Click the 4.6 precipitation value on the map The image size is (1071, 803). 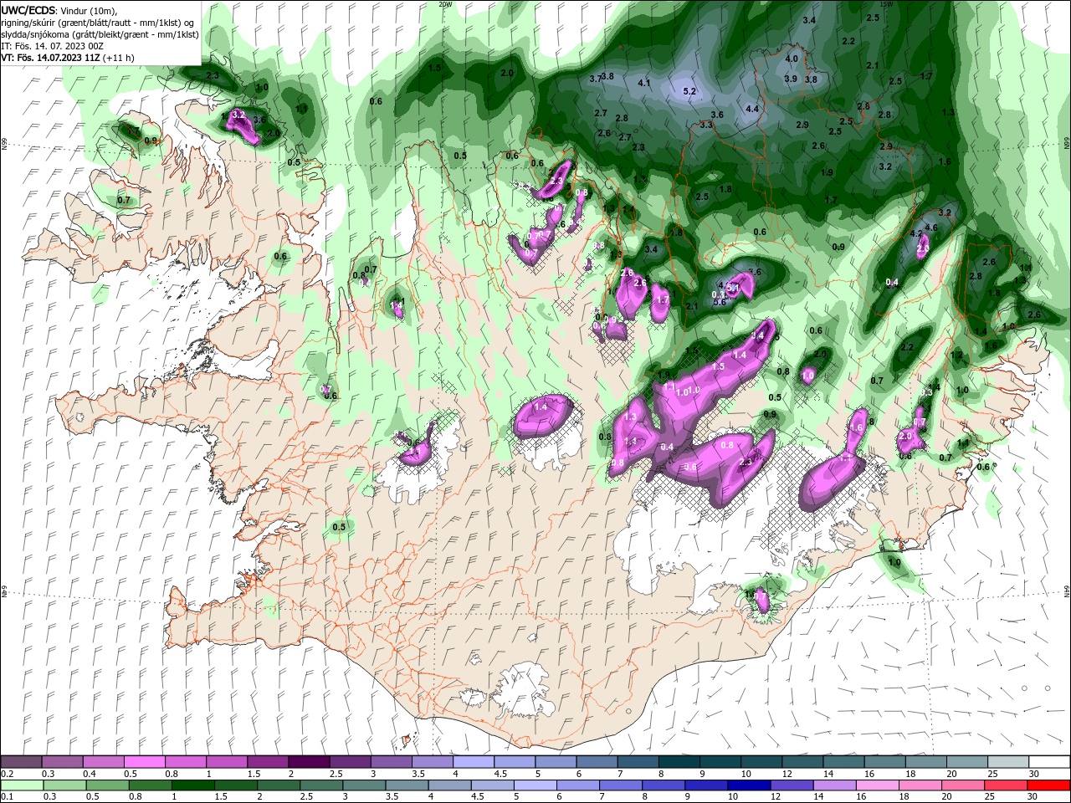[x=931, y=227]
